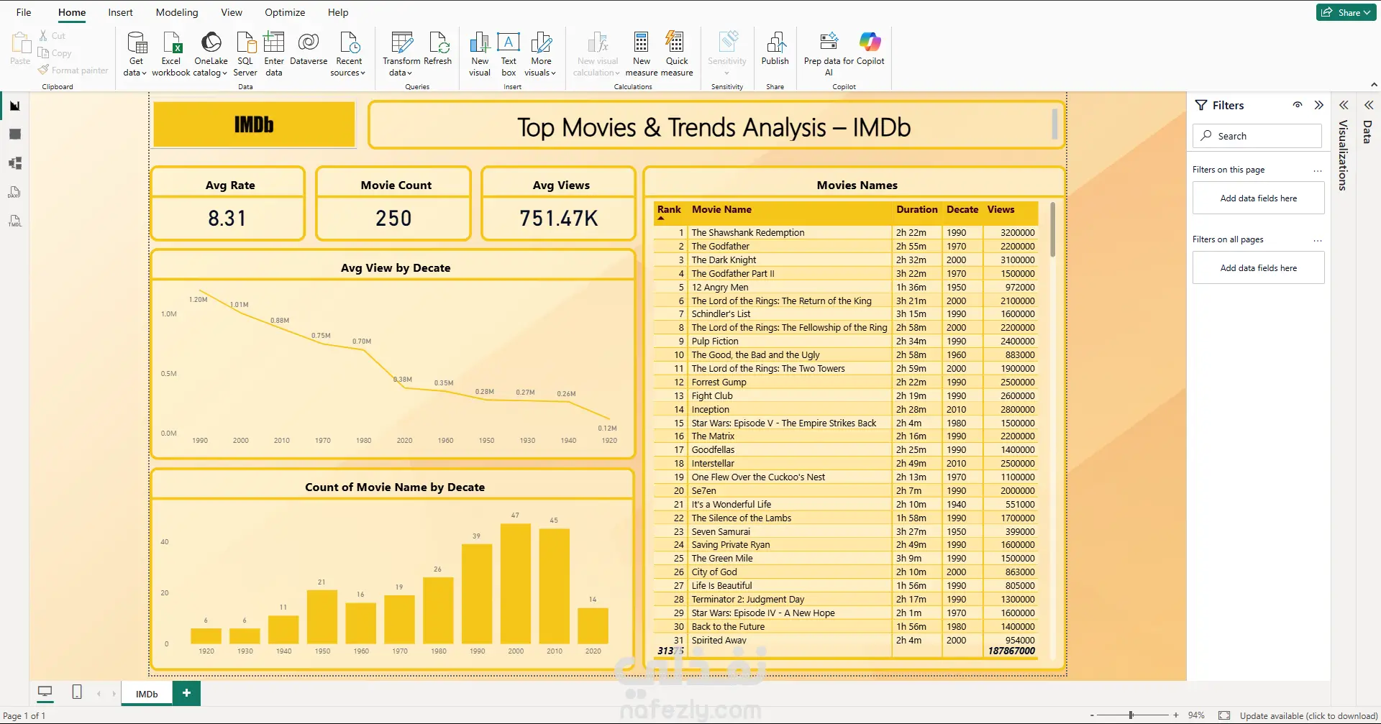Image resolution: width=1381 pixels, height=724 pixels.
Task: Click the 751.47K Avg Views value
Action: (559, 219)
